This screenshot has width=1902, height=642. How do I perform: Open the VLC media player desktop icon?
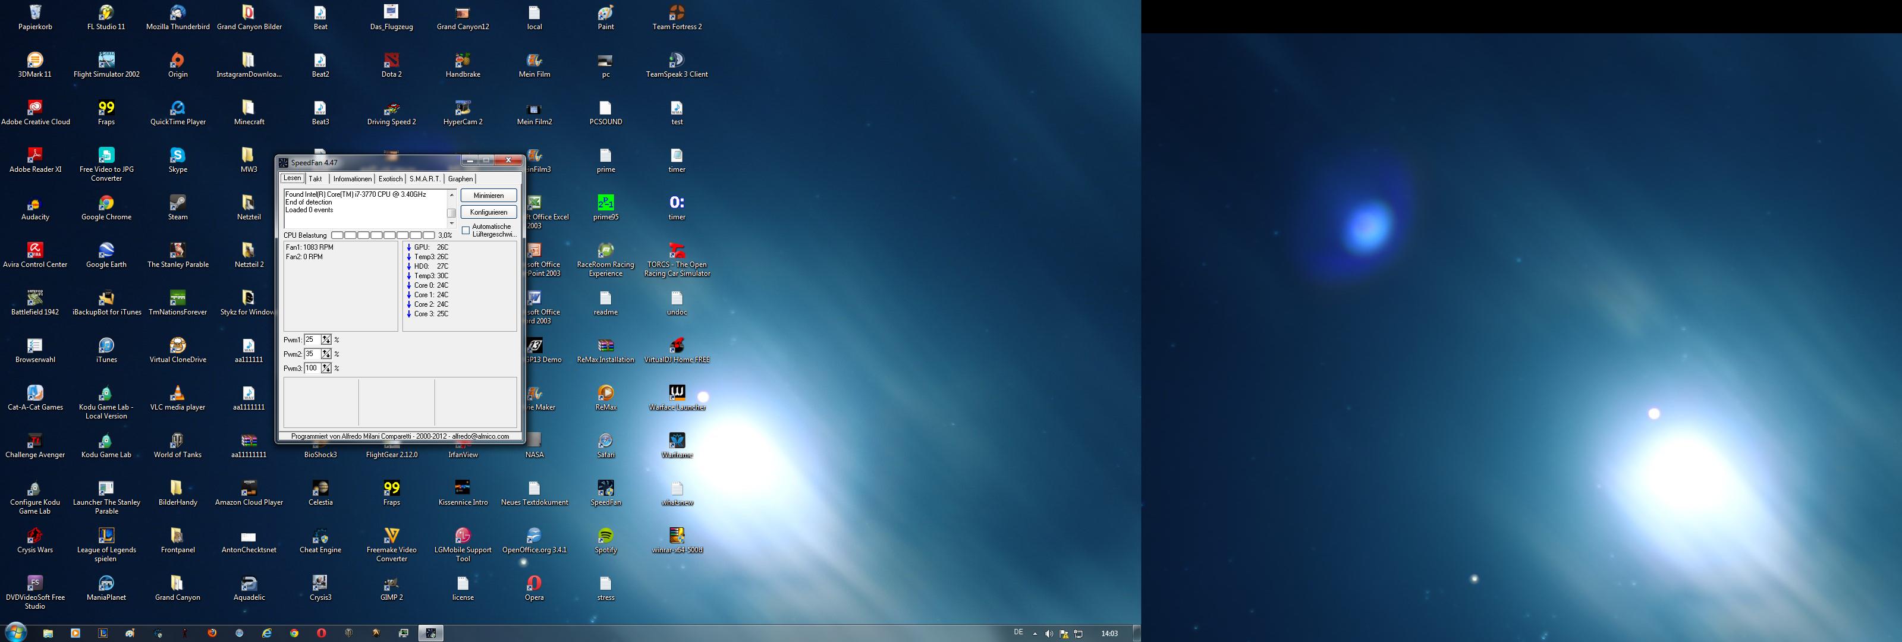coord(177,394)
